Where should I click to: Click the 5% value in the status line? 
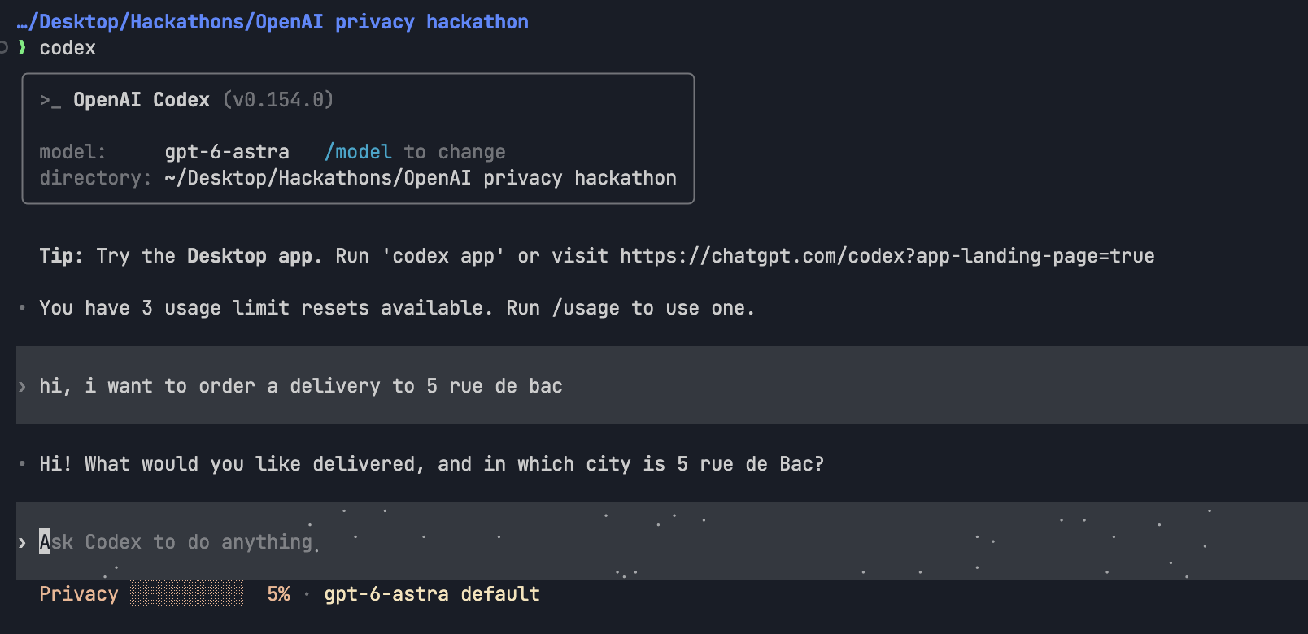point(279,594)
